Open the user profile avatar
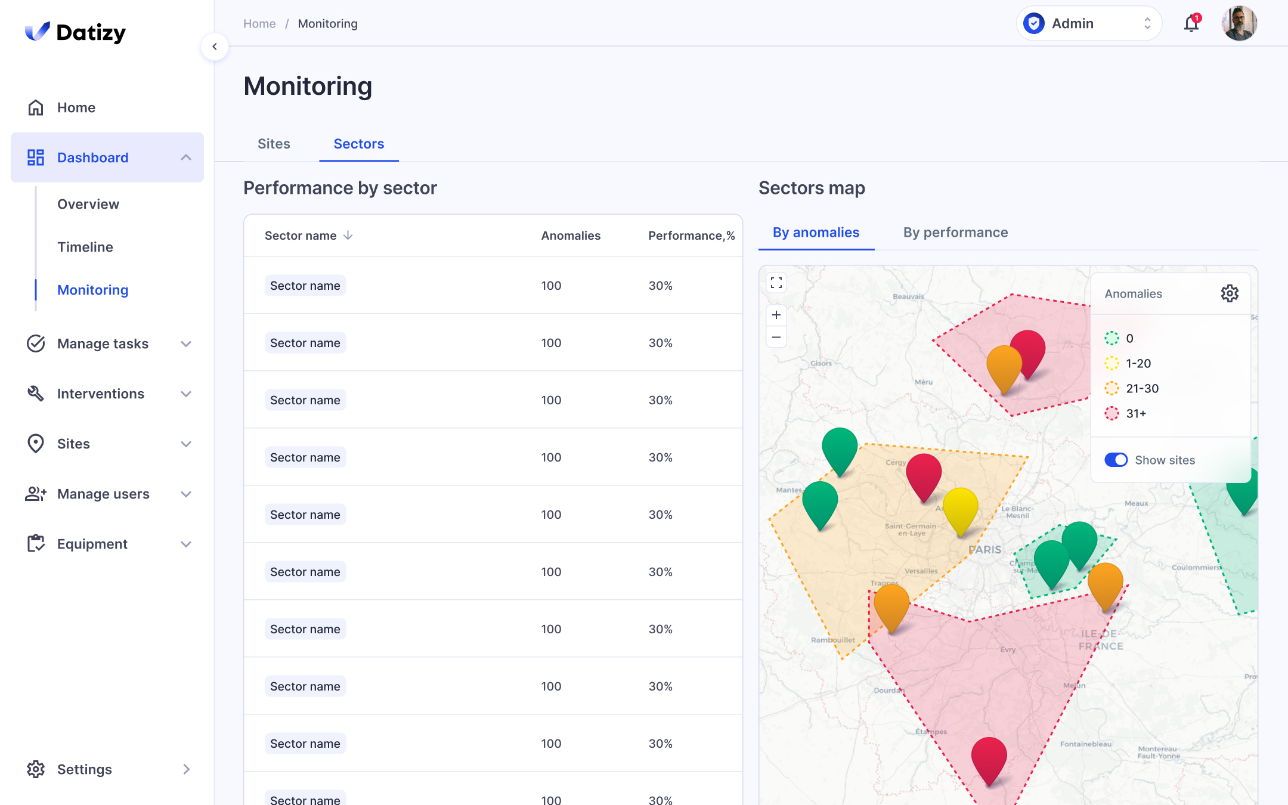The height and width of the screenshot is (805, 1288). [x=1239, y=24]
